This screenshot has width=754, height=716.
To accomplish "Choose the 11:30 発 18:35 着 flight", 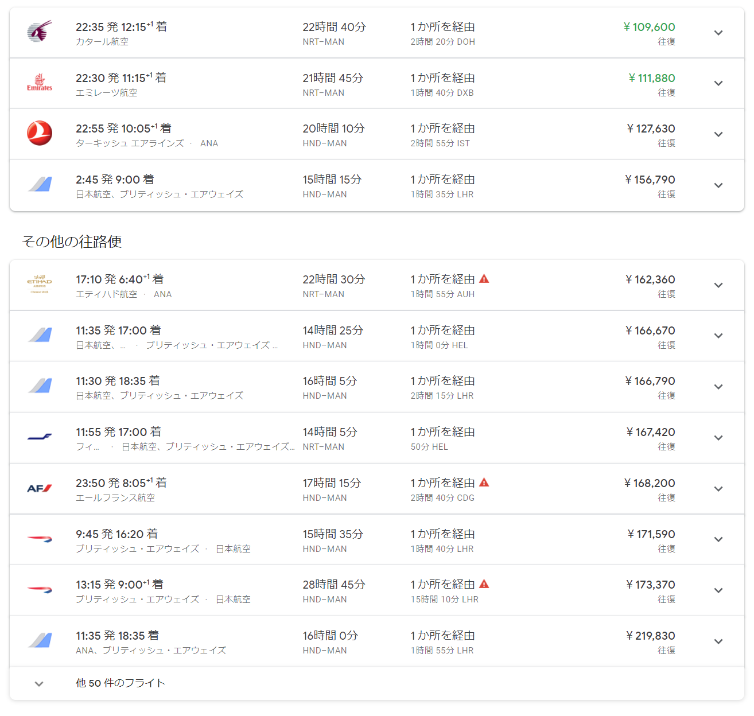I will pos(118,381).
